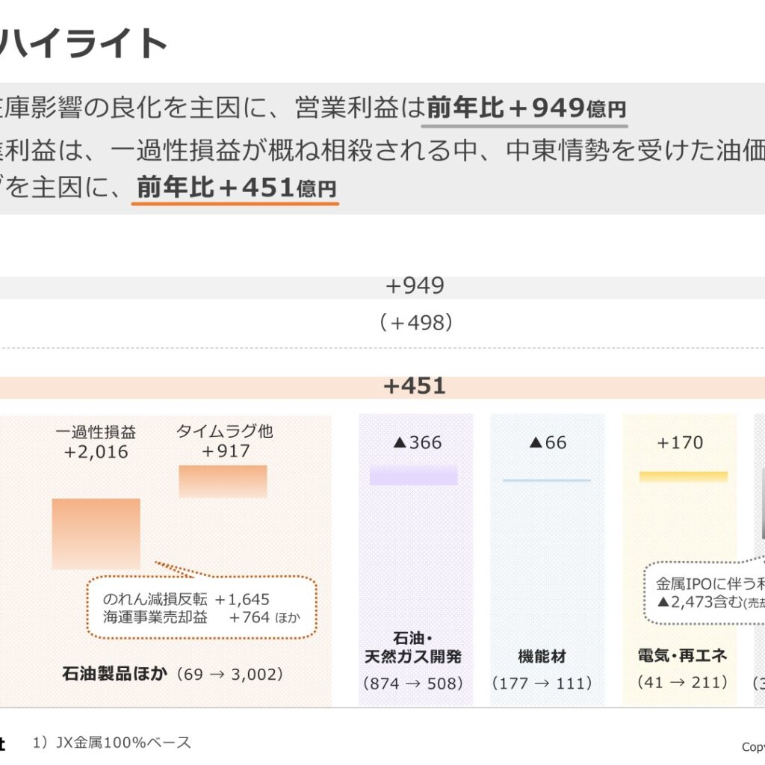
Task: Click the '+170' value
Action: [680, 442]
